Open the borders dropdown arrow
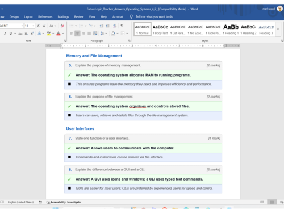The image size is (284, 213). tap(127, 34)
